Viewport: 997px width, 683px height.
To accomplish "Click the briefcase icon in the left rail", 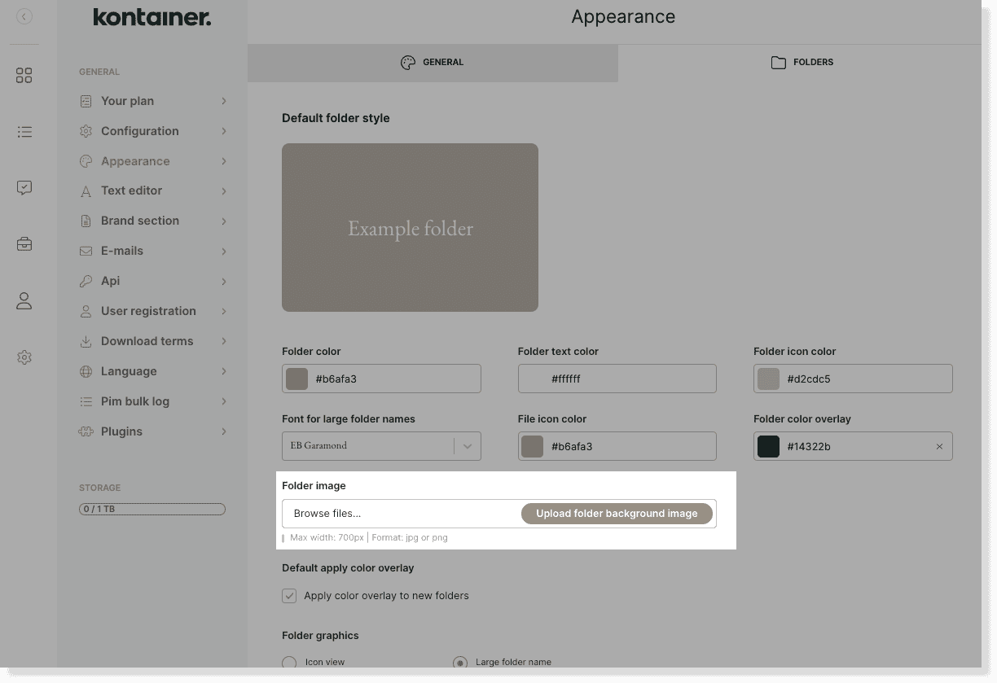I will tap(24, 243).
